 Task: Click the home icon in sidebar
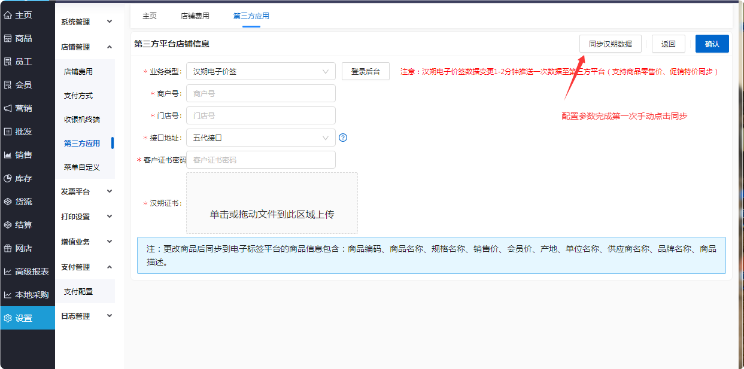tap(8, 15)
